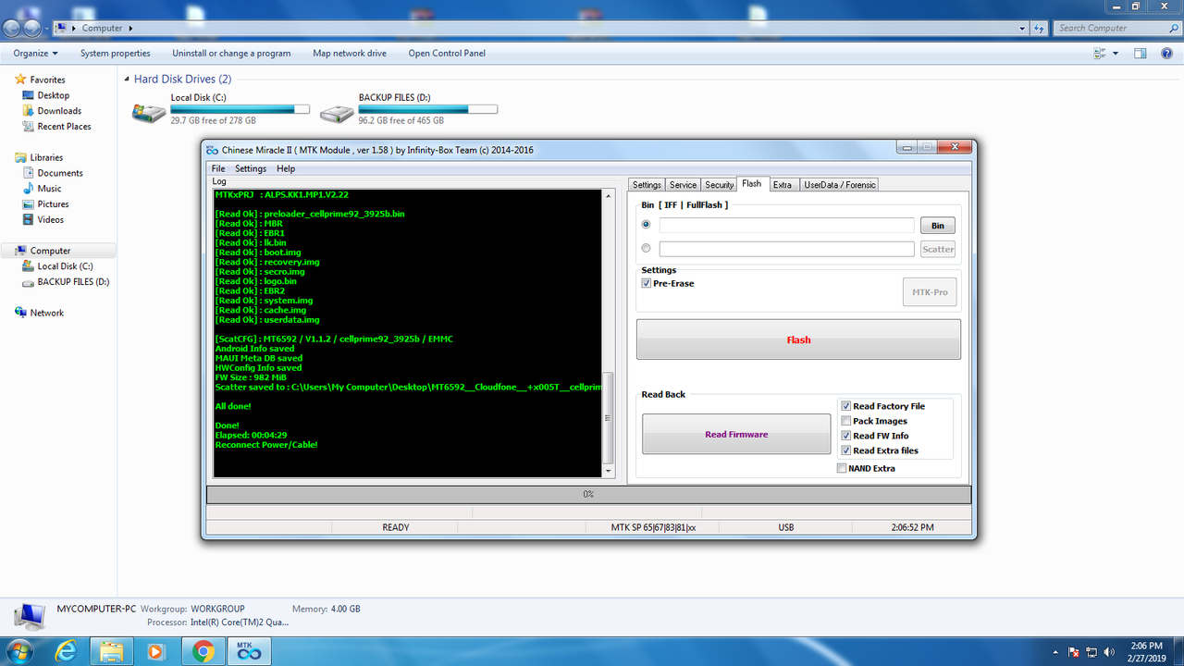Image resolution: width=1184 pixels, height=666 pixels.
Task: Click the taskbar clock and date
Action: [x=1147, y=651]
